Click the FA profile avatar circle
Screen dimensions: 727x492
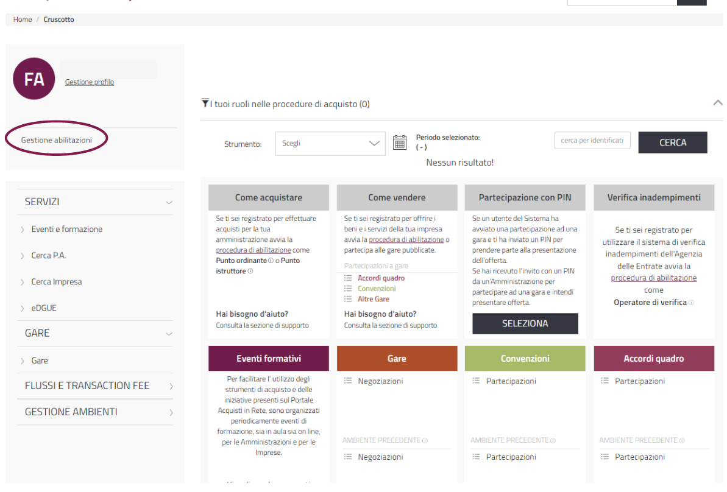click(x=34, y=79)
